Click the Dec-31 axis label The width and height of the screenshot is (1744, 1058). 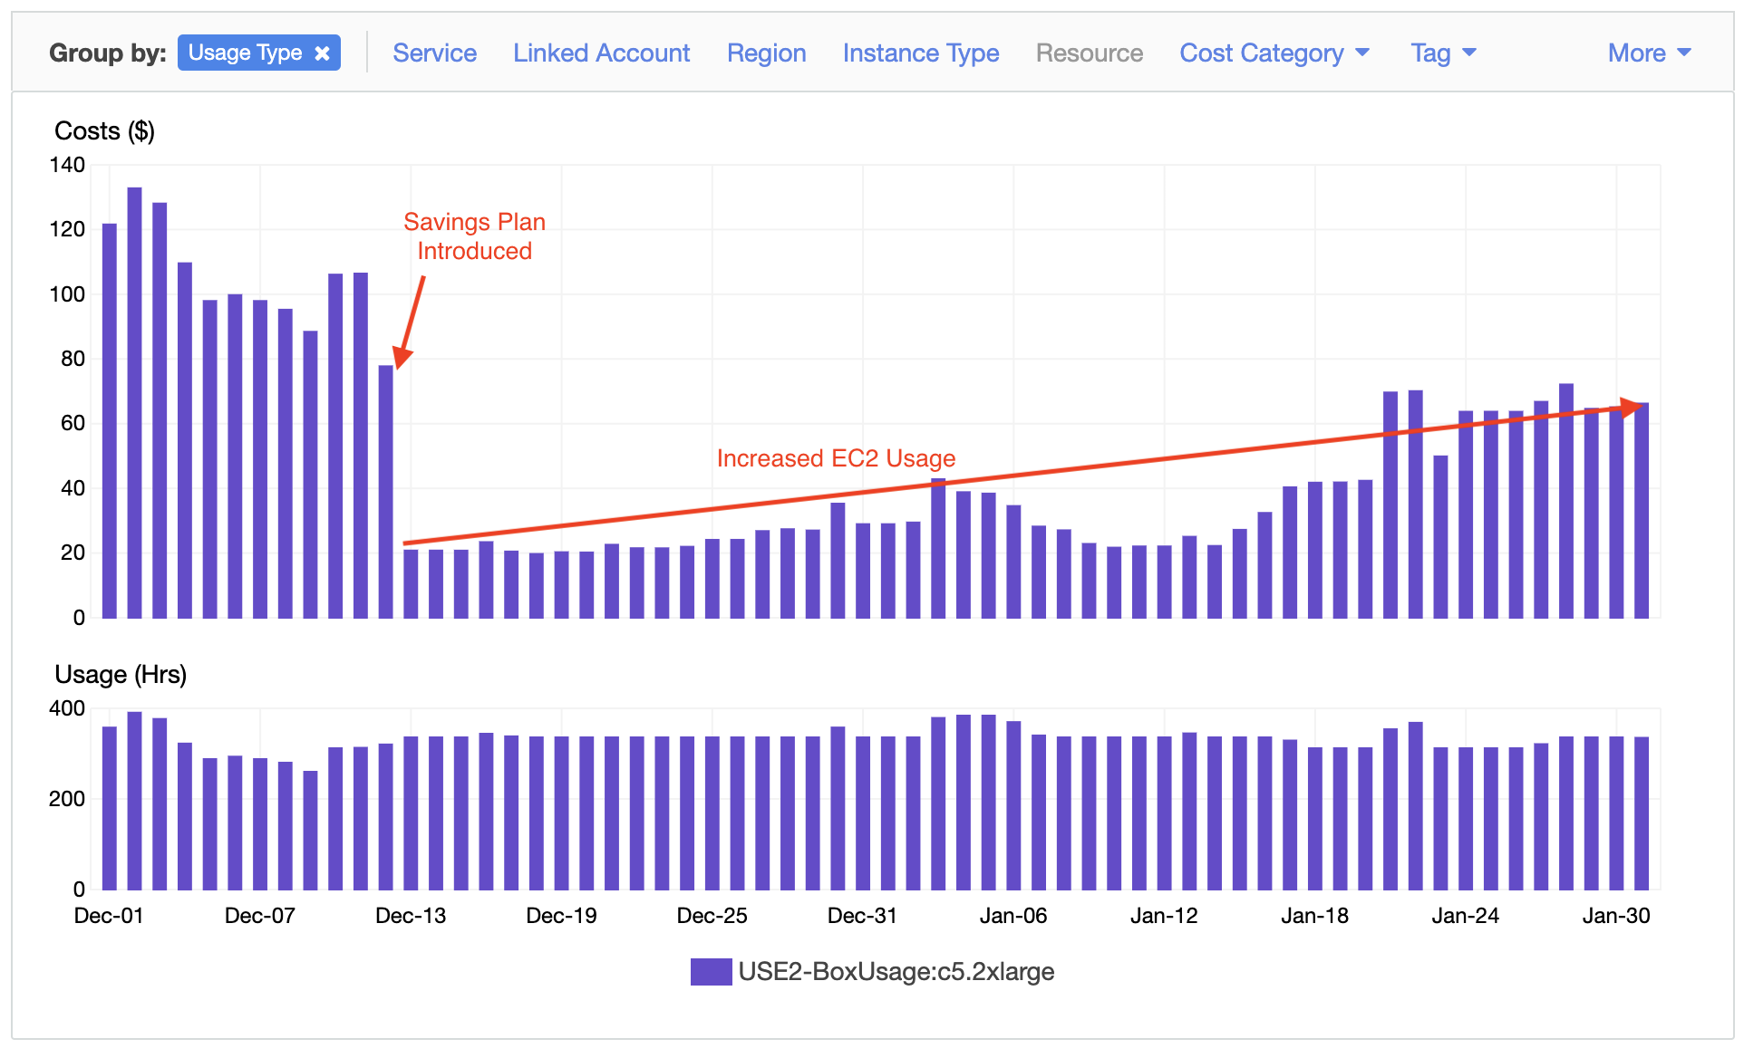pyautogui.click(x=862, y=916)
